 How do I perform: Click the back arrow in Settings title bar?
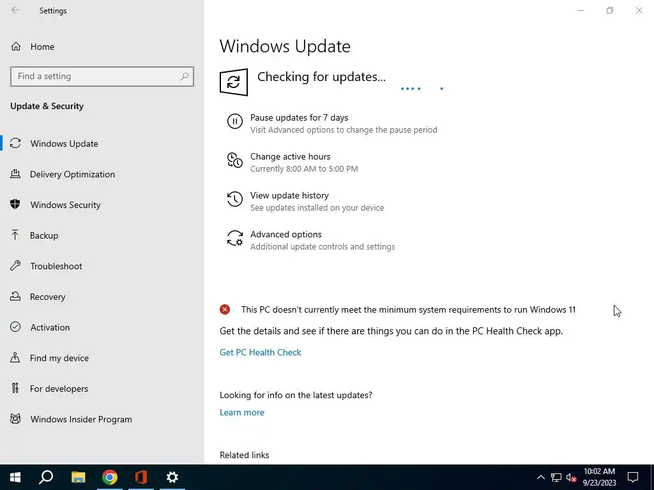15,10
